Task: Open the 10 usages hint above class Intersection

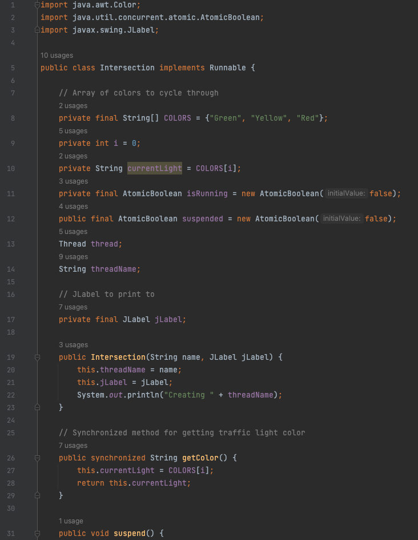Action: (57, 55)
